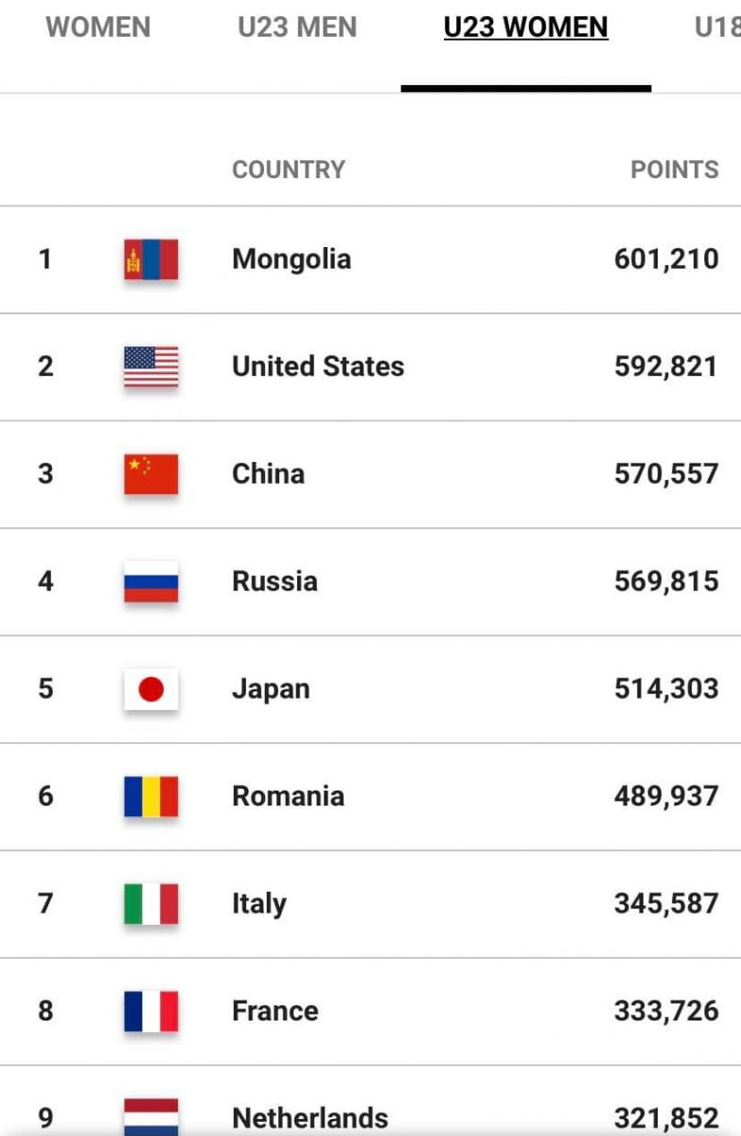Click the COUNTRY column header

288,169
